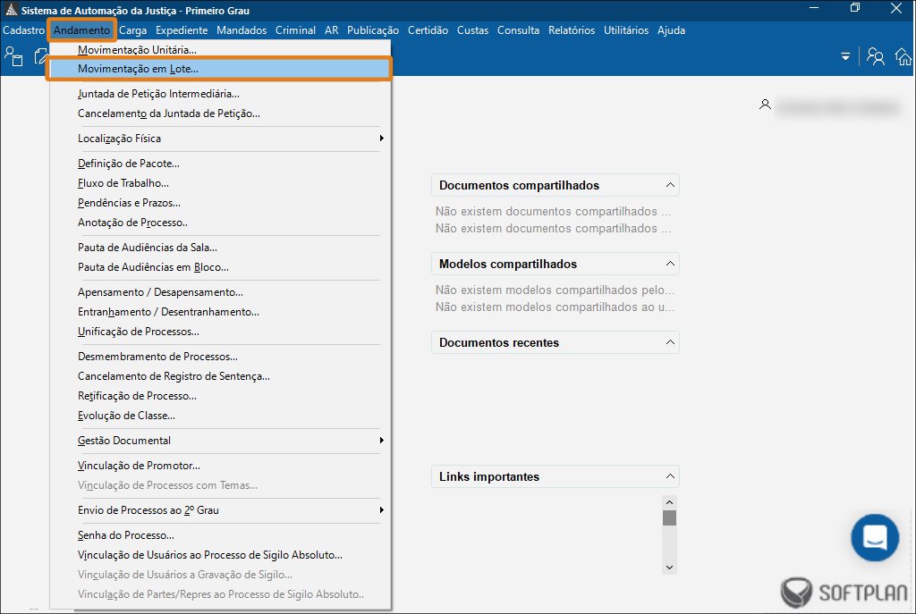The height and width of the screenshot is (614, 916).
Task: Open the Cadastro menu
Action: (23, 30)
